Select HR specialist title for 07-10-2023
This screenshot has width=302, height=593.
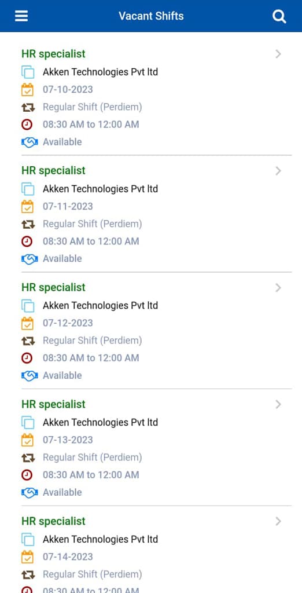tap(53, 54)
